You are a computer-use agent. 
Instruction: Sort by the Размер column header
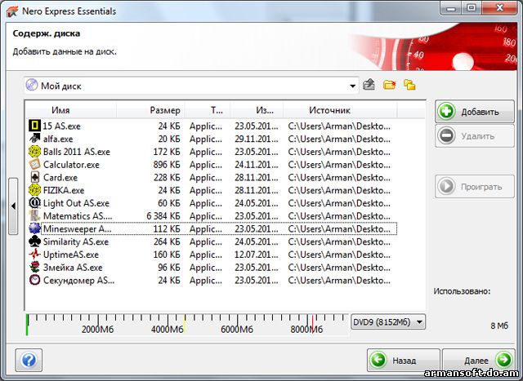tap(150, 110)
